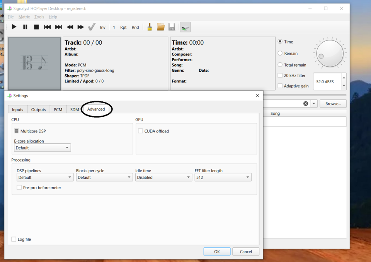Open the folder load playlist icon

click(161, 27)
